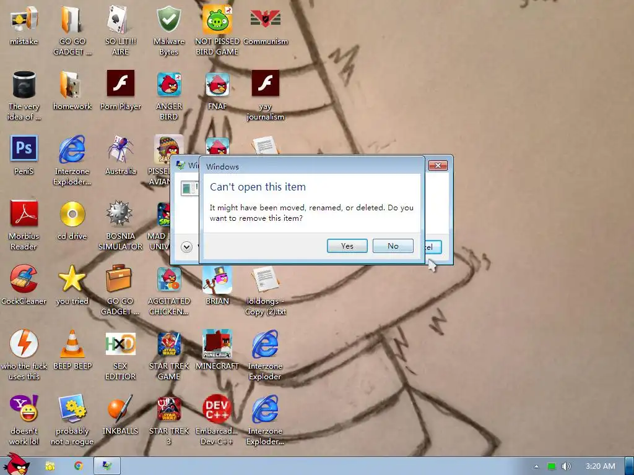Select the cd drive disc icon

pyautogui.click(x=72, y=221)
